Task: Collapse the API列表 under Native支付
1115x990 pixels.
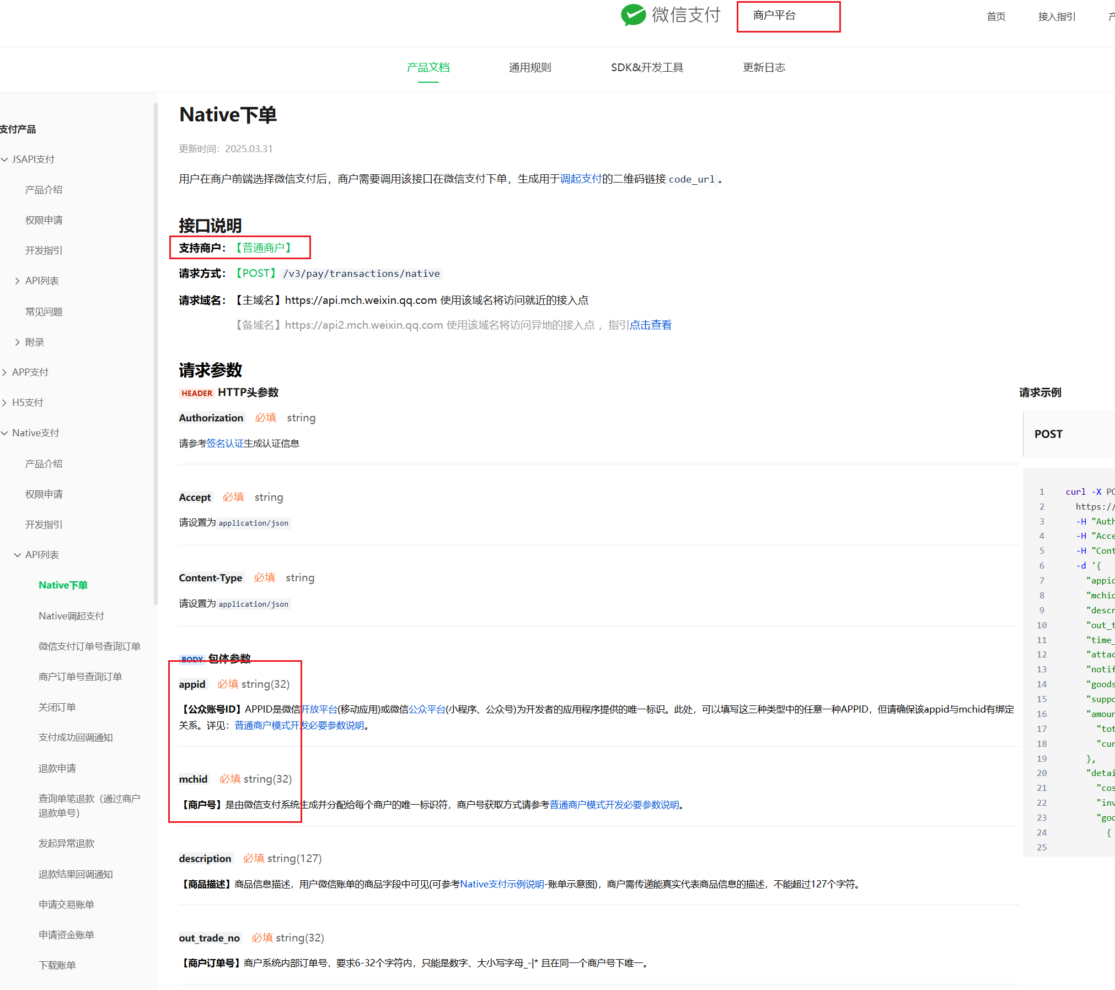Action: click(x=17, y=555)
